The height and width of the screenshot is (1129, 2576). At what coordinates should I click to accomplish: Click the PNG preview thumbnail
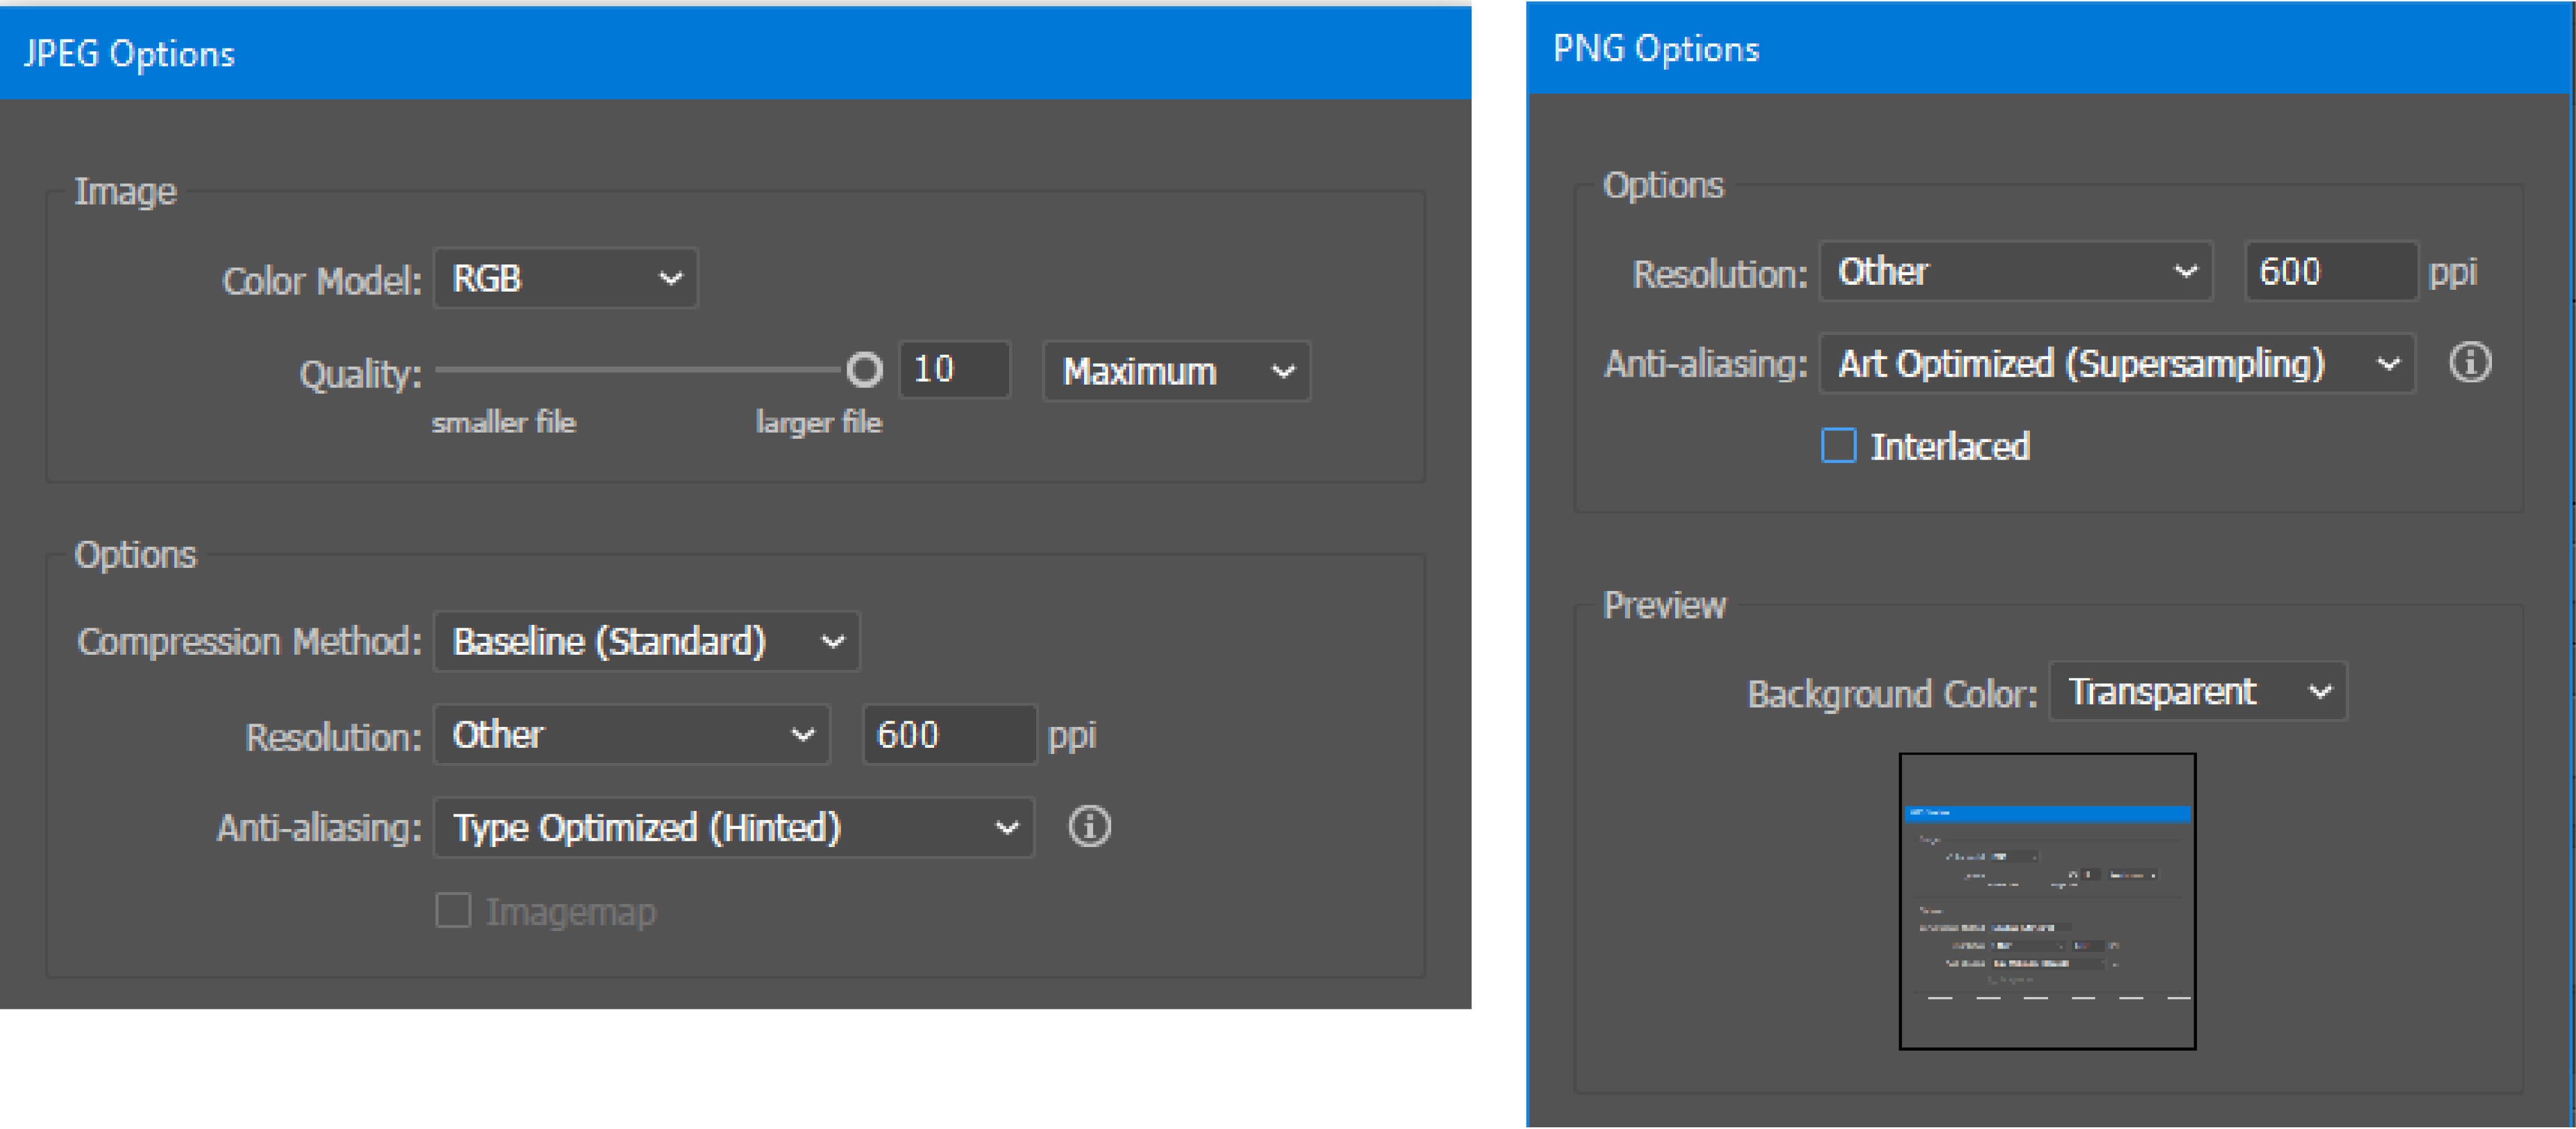coord(2046,901)
